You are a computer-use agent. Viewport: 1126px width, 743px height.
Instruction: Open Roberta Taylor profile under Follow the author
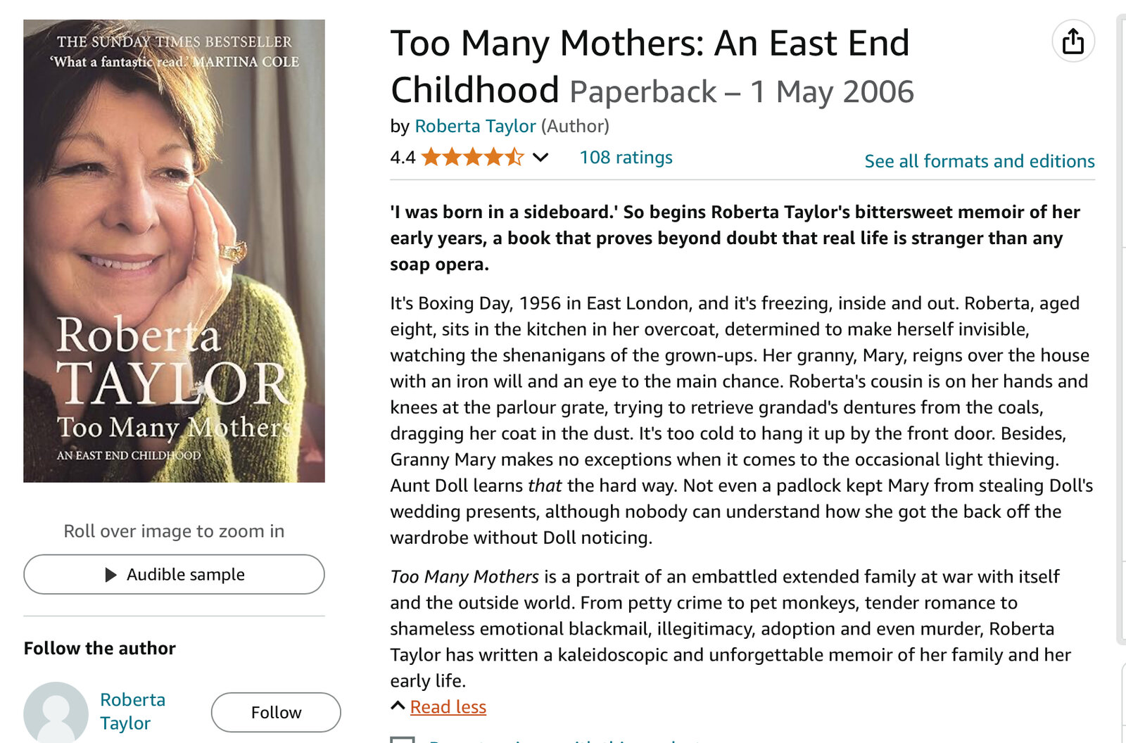point(132,711)
